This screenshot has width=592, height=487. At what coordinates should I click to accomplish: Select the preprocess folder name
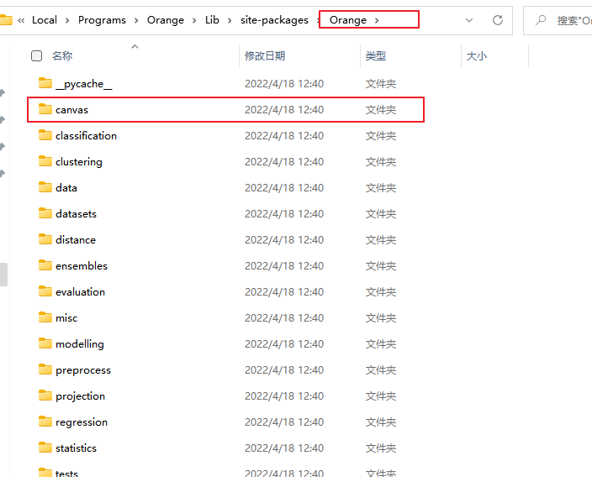click(x=83, y=370)
